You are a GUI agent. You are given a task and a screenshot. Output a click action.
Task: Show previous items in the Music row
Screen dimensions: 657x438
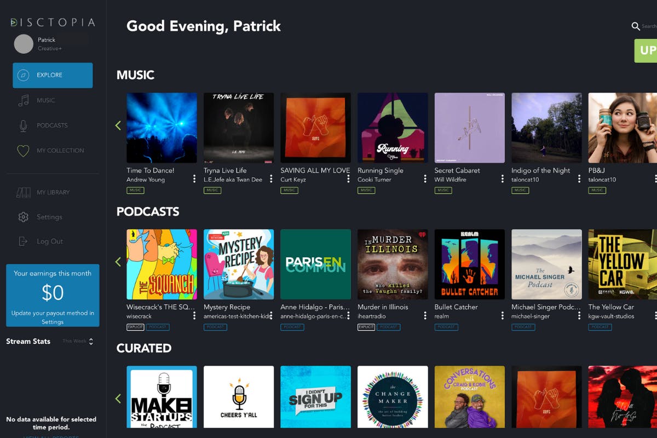click(118, 126)
